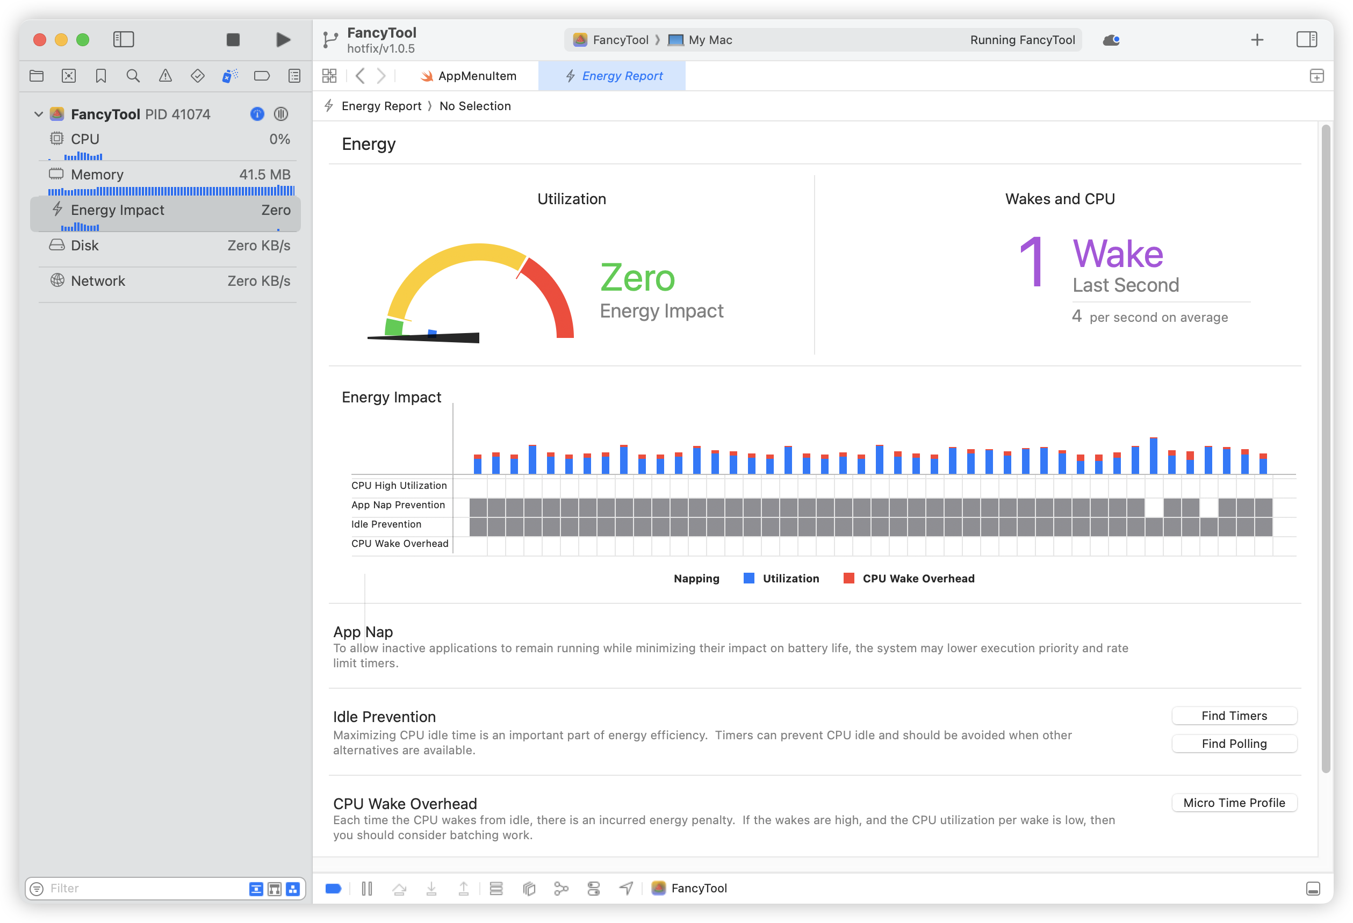
Task: Click the Run play button
Action: [283, 40]
